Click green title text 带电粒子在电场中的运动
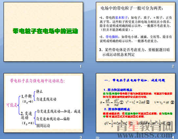 pyautogui.click(x=45, y=31)
